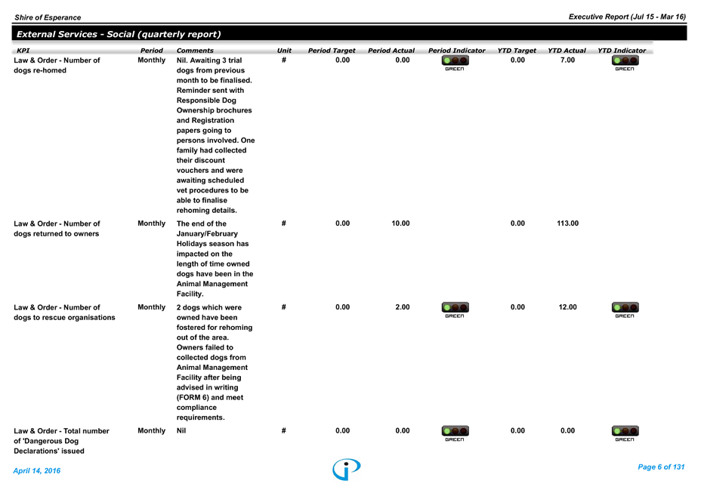Click the YTD Actual value 113.00
Screen dimensions: 701x496
click(x=568, y=223)
